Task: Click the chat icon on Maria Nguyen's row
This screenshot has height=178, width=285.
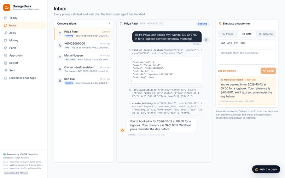Action: pos(60,57)
